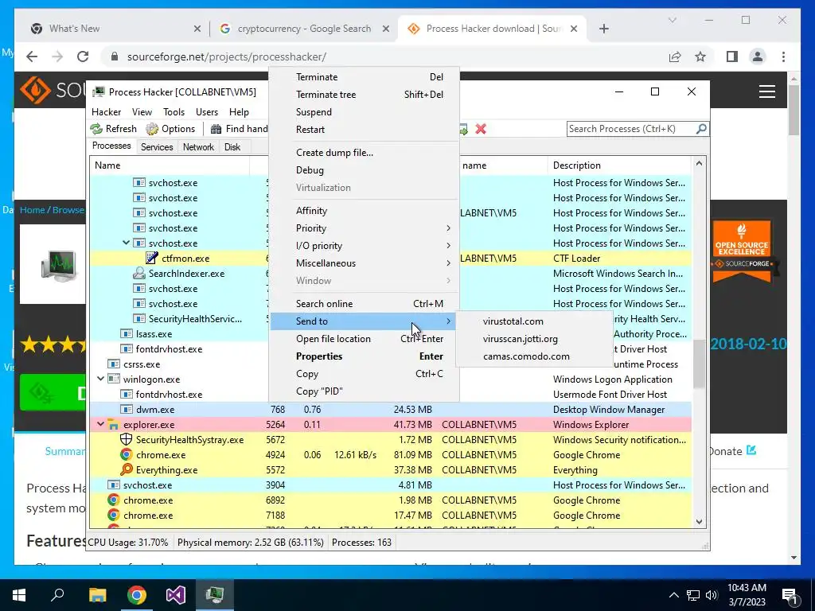Bookmark this page with the star icon

coord(700,56)
